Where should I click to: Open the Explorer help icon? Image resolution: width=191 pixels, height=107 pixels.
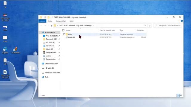coord(182,21)
